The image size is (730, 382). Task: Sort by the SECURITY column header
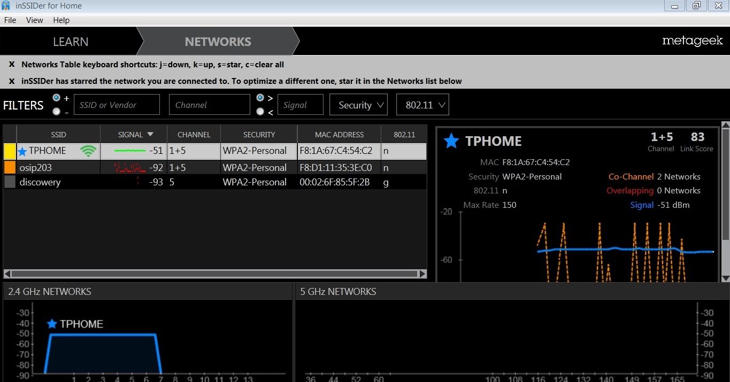pos(259,135)
